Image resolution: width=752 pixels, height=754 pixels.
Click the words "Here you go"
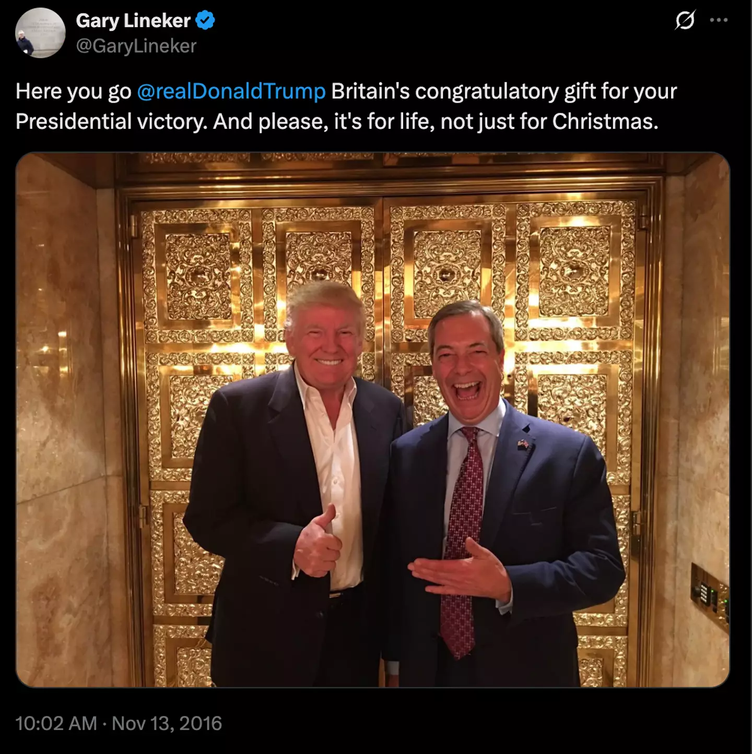pyautogui.click(x=73, y=91)
